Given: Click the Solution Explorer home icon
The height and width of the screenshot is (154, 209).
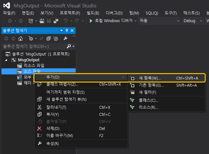Looking at the screenshot, I should coord(20,38).
